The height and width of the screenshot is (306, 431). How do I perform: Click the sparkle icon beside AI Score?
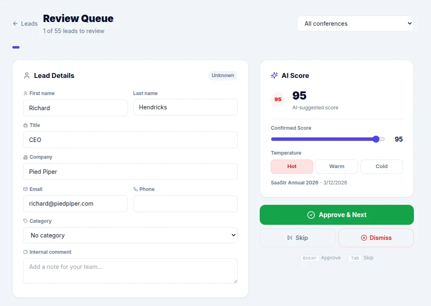[x=274, y=75]
